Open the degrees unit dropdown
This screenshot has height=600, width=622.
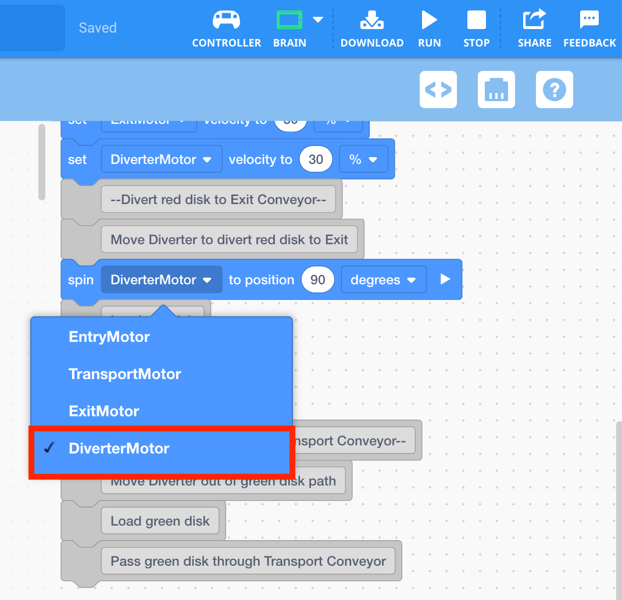click(x=383, y=280)
